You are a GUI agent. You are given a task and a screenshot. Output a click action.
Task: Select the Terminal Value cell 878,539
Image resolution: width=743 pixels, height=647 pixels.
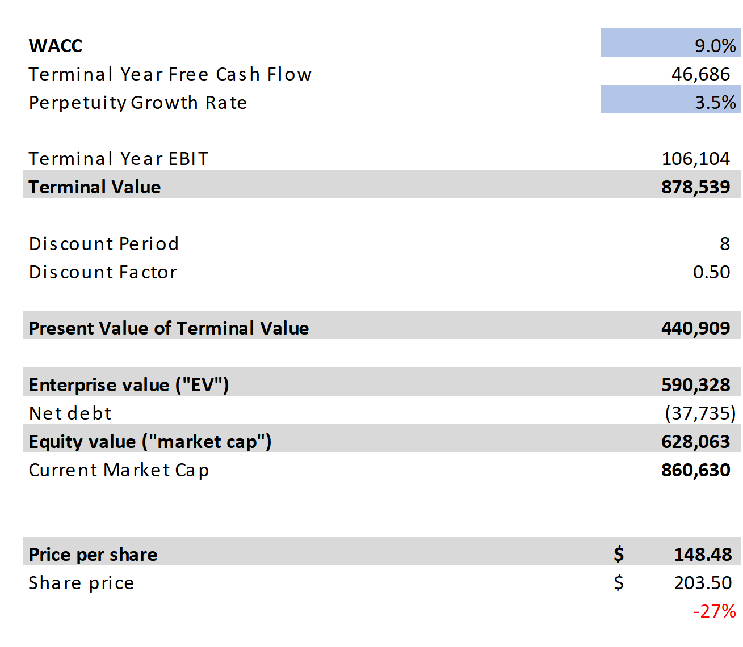pyautogui.click(x=695, y=187)
